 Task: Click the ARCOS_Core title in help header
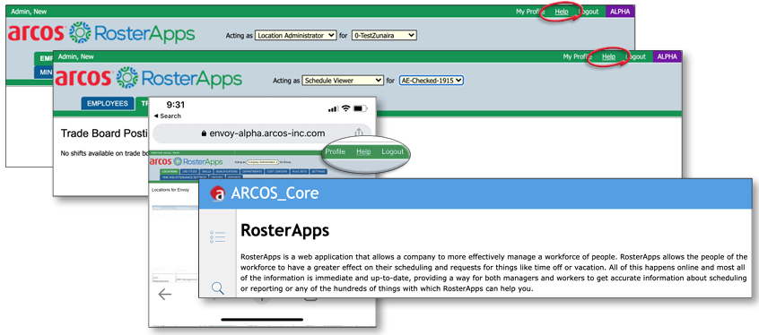click(x=275, y=193)
